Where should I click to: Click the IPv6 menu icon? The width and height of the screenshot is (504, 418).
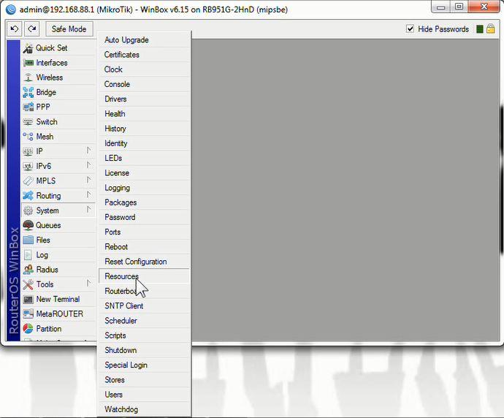pos(28,166)
